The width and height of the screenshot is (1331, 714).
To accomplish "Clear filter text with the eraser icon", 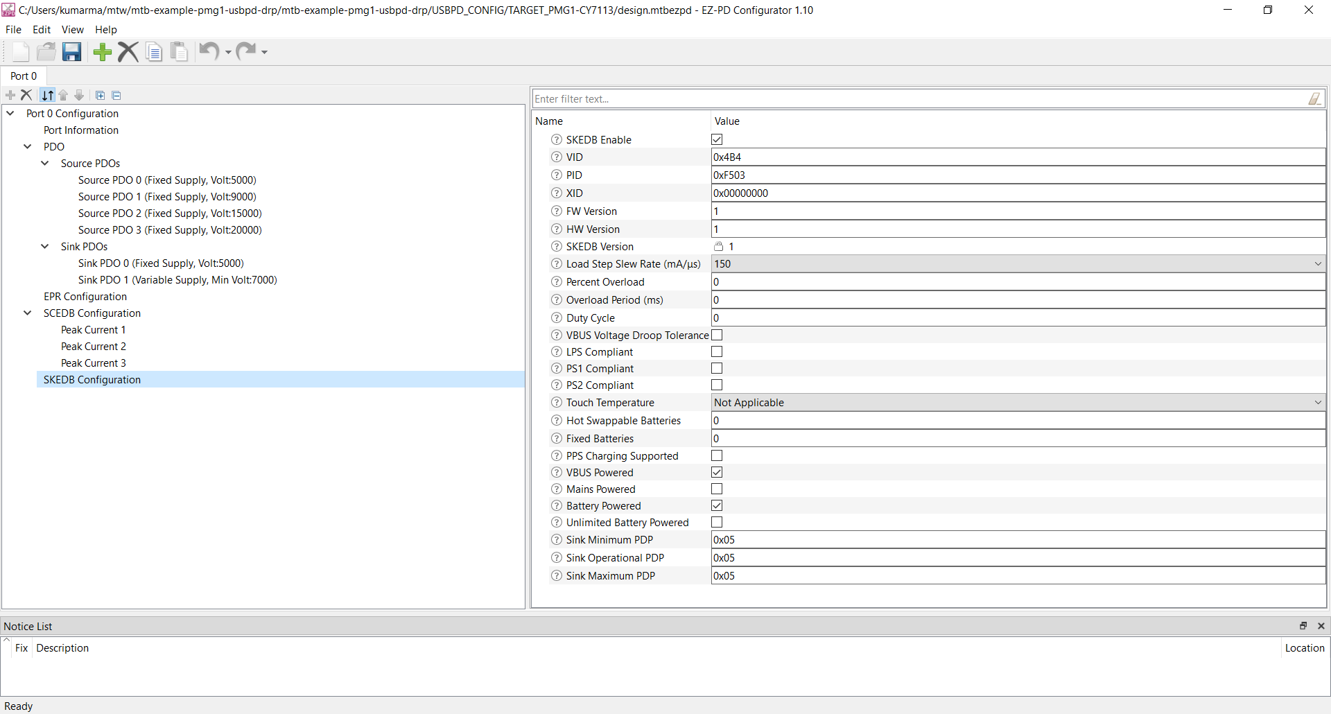I will (x=1314, y=98).
